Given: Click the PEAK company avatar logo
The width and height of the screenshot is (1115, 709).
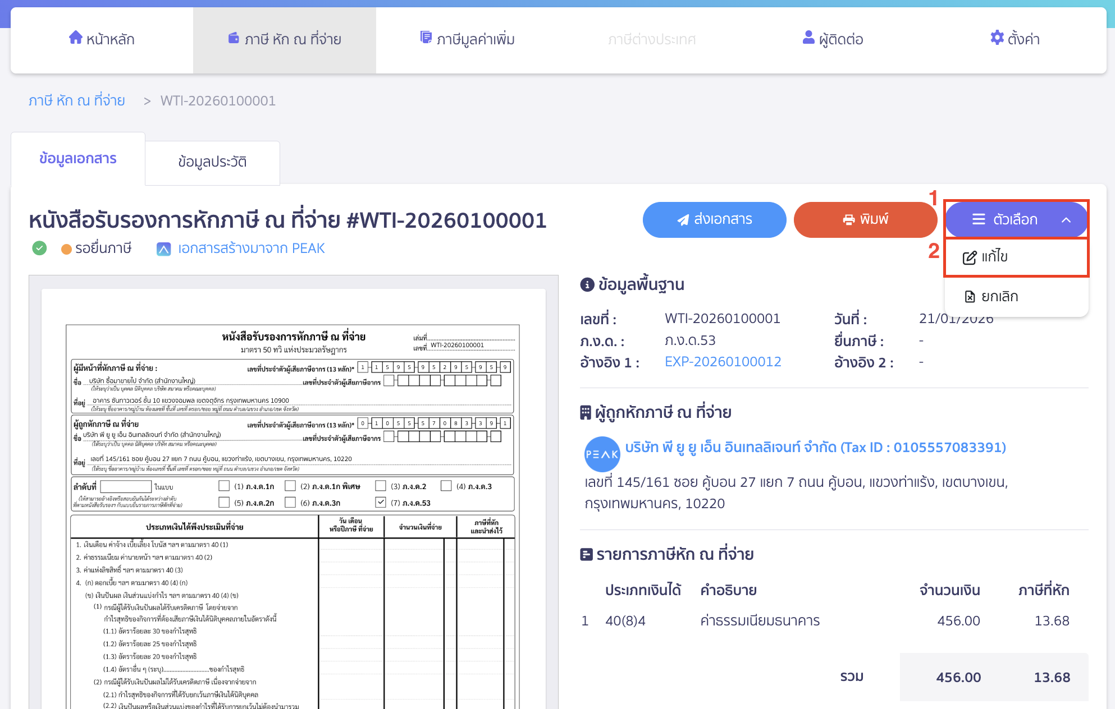Looking at the screenshot, I should click(602, 454).
